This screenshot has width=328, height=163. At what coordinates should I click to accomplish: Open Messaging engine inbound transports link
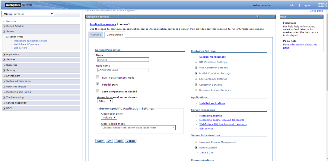click(222, 120)
